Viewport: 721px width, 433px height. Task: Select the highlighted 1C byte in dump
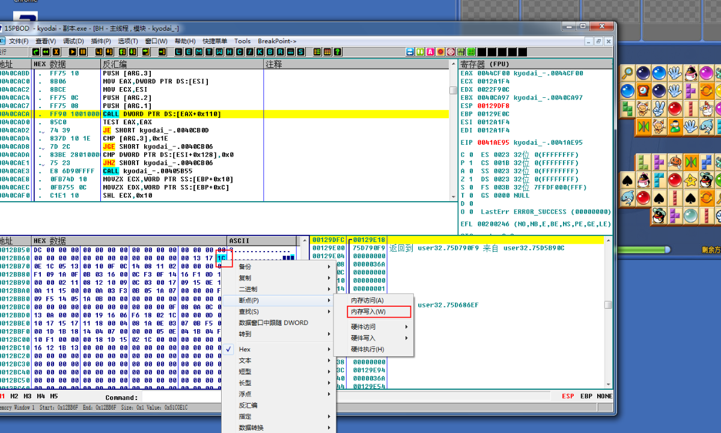[x=221, y=258]
